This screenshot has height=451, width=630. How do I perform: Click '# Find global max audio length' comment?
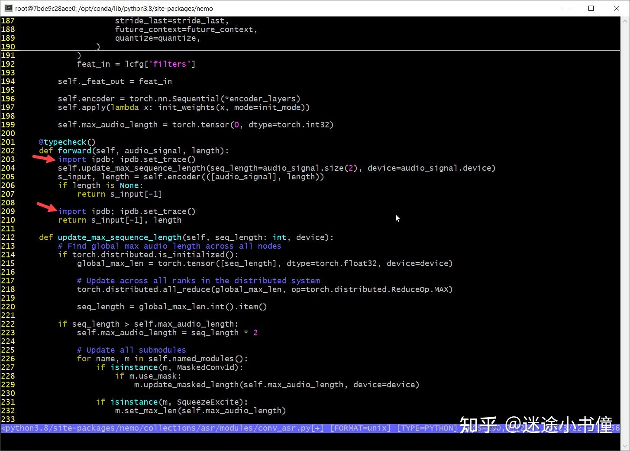click(x=170, y=246)
